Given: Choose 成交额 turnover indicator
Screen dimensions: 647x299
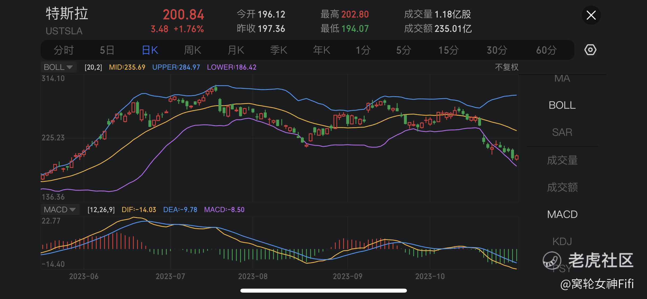Looking at the screenshot, I should [562, 187].
